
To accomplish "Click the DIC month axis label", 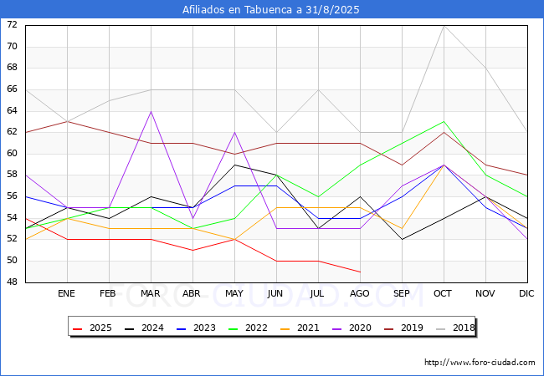I will click(x=526, y=293).
